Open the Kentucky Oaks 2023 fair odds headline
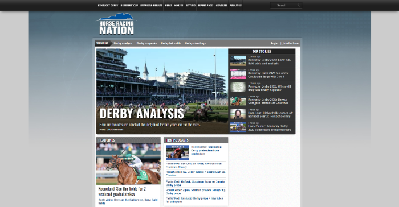The image size is (399, 207). click(x=268, y=75)
